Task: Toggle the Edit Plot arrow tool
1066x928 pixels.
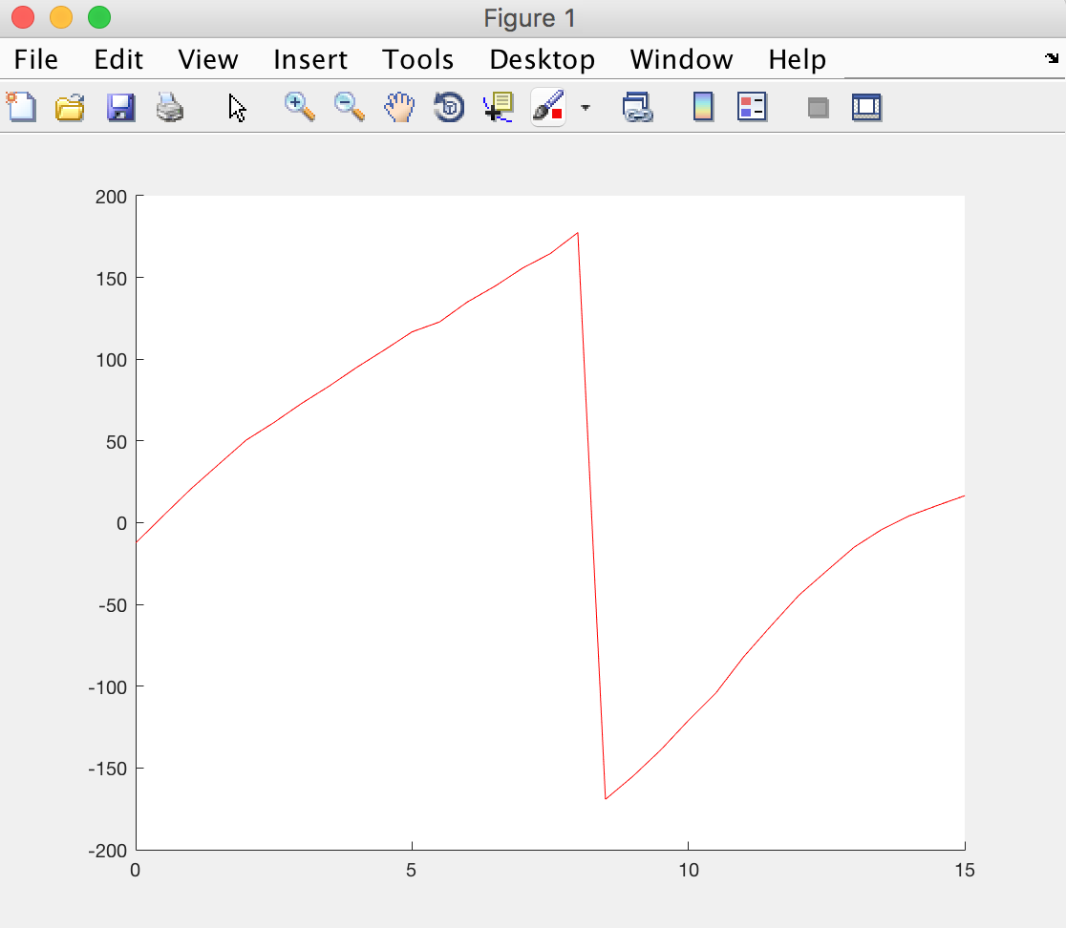Action: click(x=237, y=108)
